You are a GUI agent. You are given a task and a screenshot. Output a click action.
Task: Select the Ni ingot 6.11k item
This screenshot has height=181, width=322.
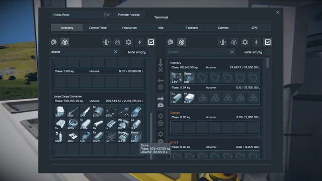(x=98, y=112)
